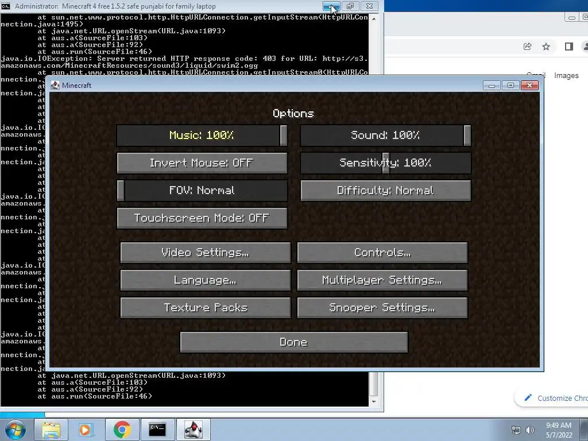Open Video Settings menu
588x441 pixels.
pos(206,253)
